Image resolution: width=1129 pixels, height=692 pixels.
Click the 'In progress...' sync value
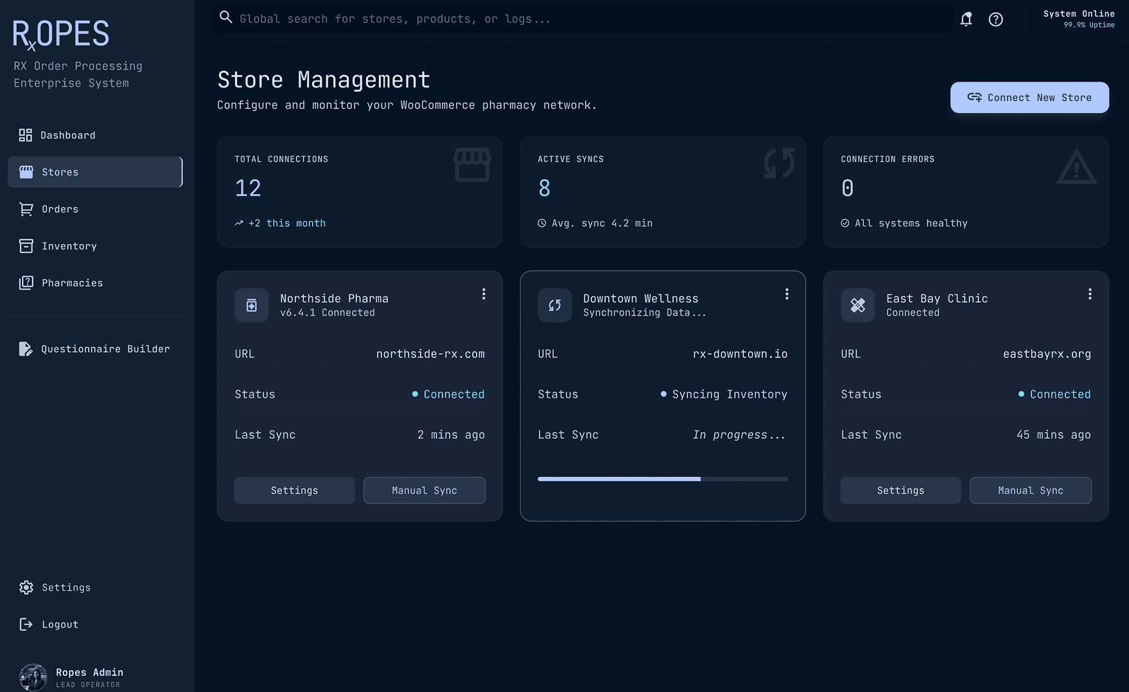coord(739,435)
